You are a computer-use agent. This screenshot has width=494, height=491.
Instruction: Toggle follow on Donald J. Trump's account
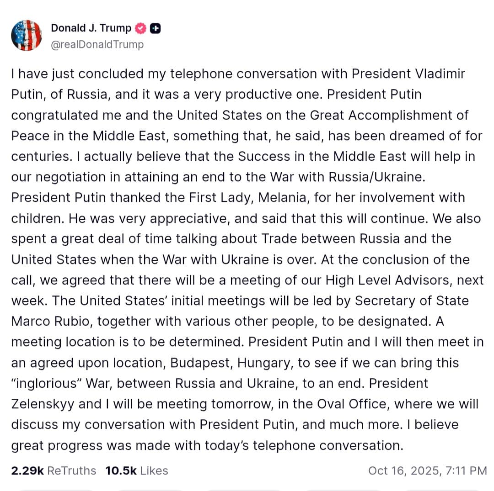tap(156, 28)
